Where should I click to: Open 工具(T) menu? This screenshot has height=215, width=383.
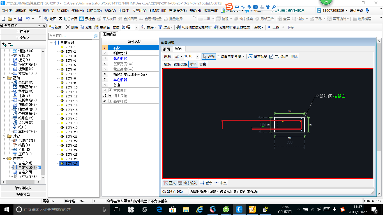click(124, 10)
